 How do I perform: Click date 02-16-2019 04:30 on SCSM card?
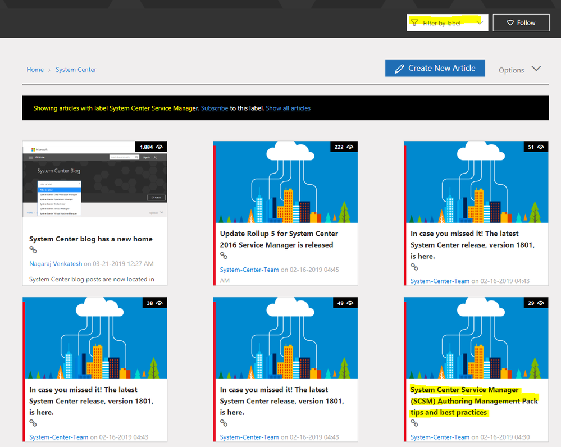point(505,437)
